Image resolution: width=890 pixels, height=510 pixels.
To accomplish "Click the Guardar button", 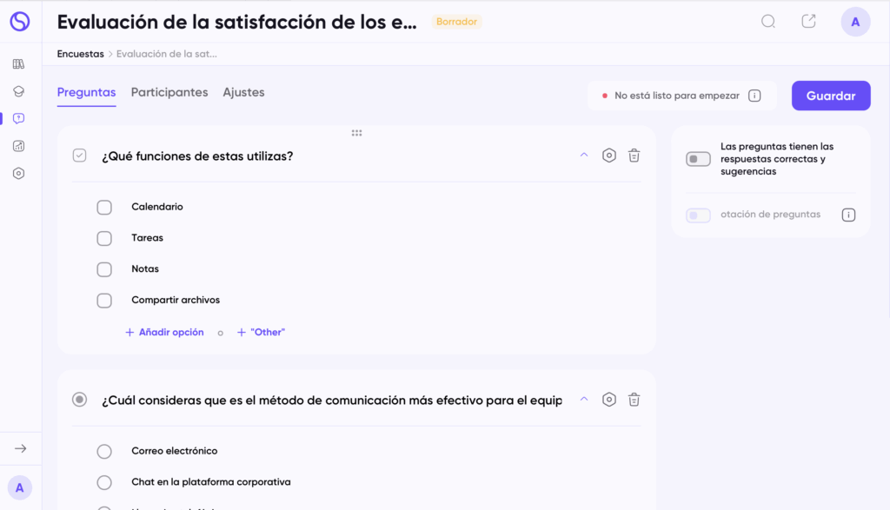I will coord(830,96).
